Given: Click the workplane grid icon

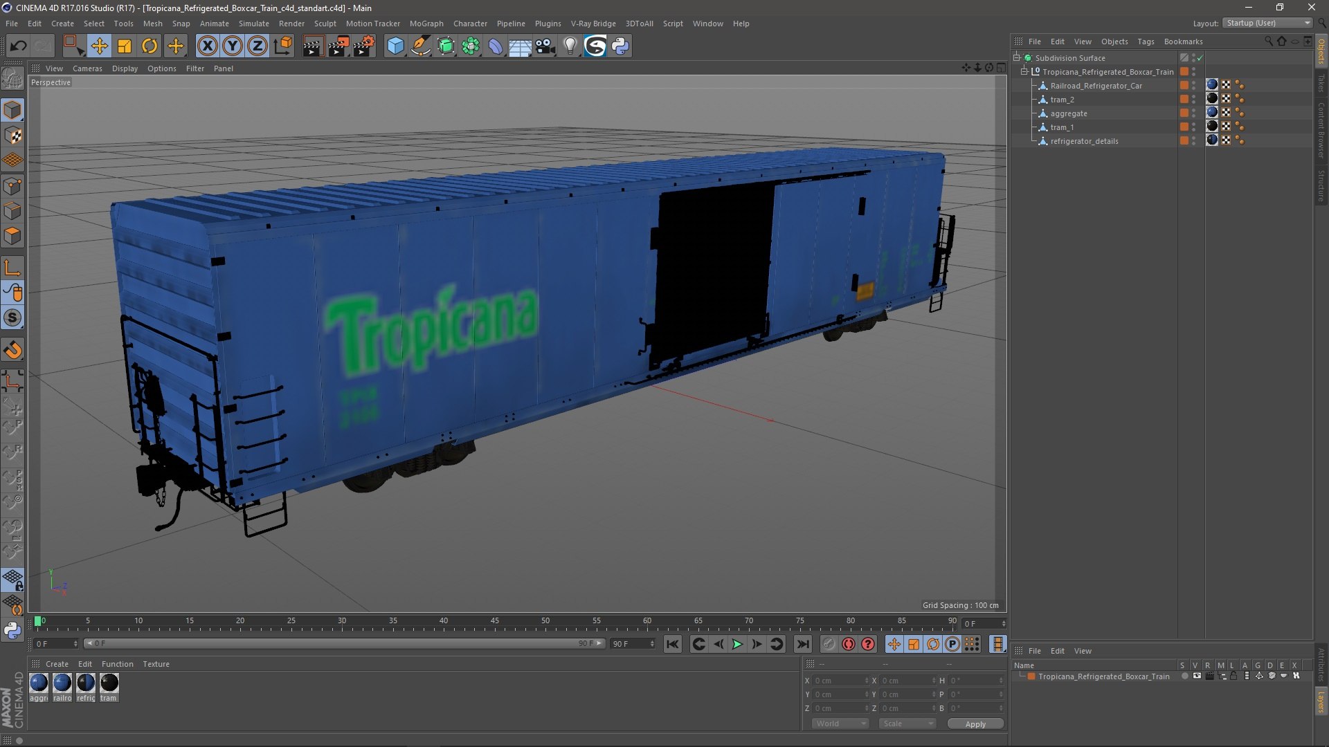Looking at the screenshot, I should (12, 160).
